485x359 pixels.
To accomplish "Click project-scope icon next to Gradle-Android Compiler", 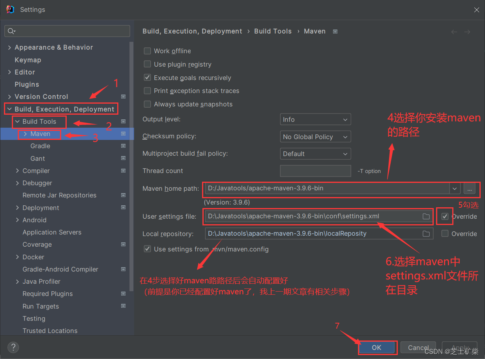I will pyautogui.click(x=124, y=269).
